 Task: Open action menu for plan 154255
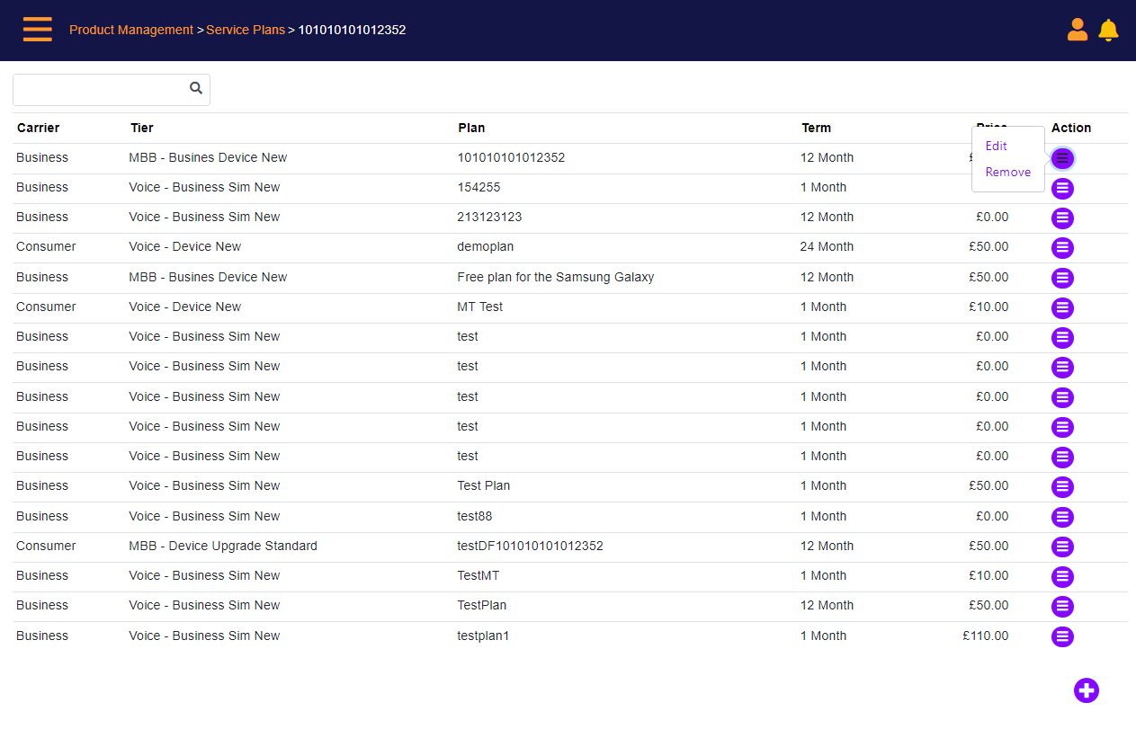pos(1062,189)
